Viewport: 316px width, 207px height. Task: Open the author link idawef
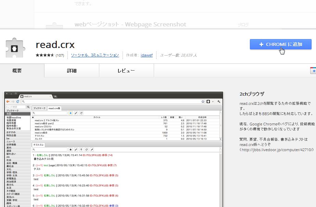(147, 55)
